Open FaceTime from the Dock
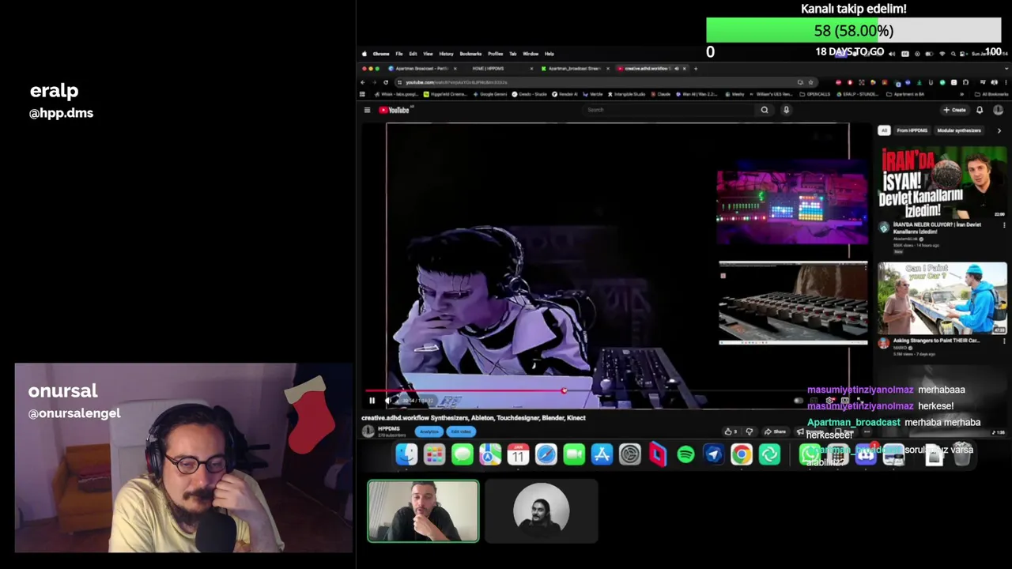 [574, 454]
